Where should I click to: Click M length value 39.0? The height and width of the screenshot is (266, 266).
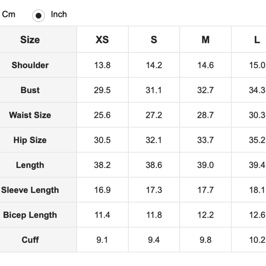point(205,165)
